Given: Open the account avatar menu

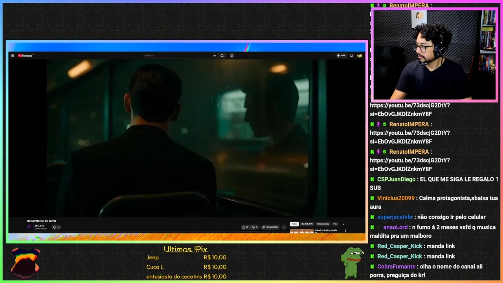Looking at the screenshot, I should 360,56.
